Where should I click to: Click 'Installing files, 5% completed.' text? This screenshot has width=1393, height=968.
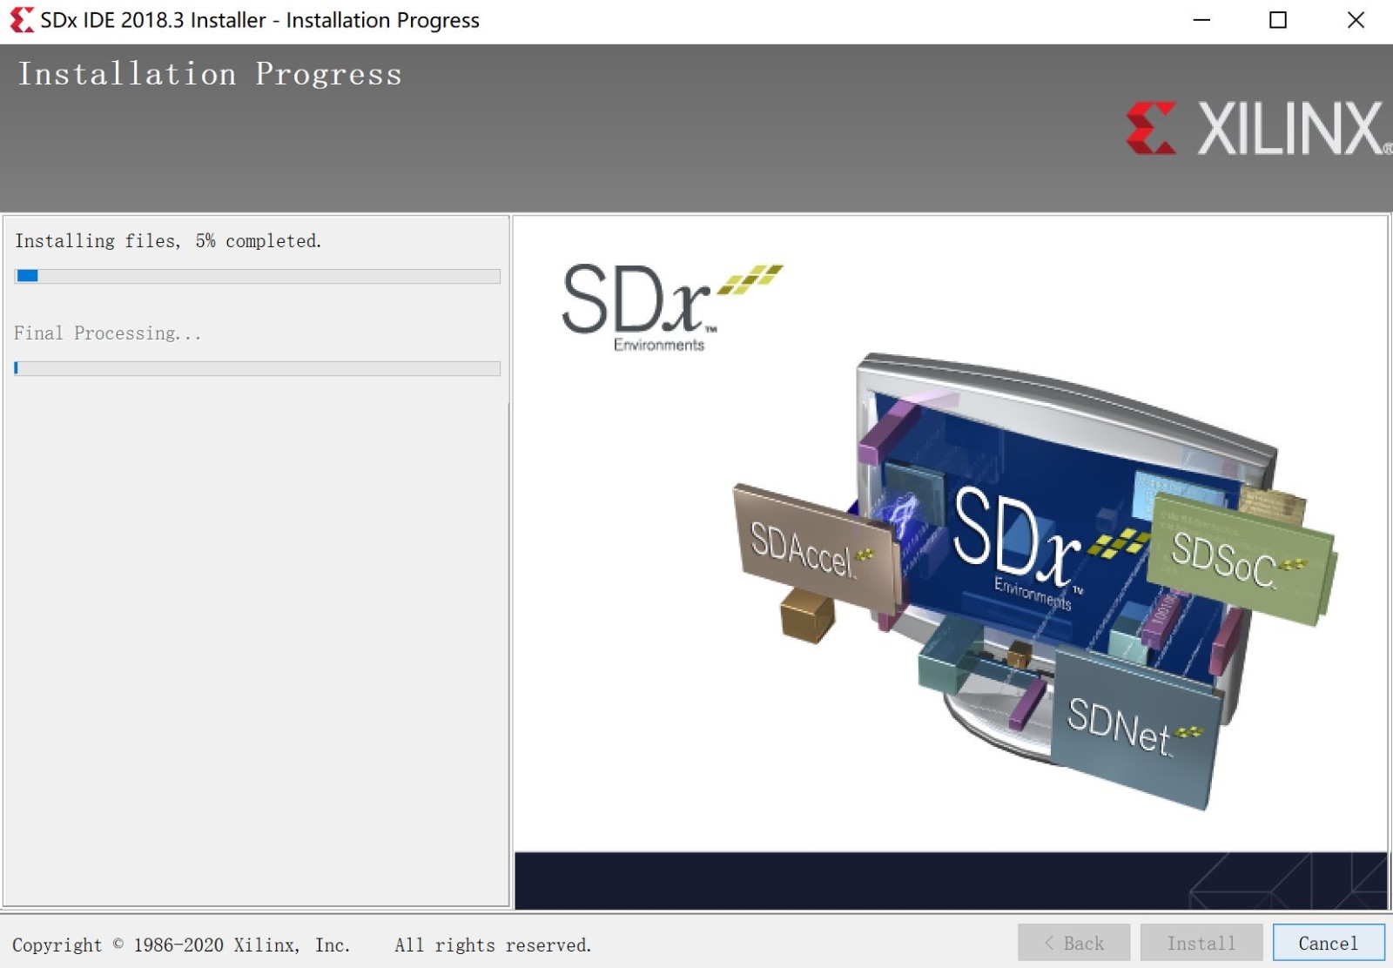click(168, 241)
